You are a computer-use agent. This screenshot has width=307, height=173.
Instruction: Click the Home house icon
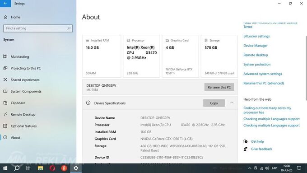coord(5,17)
